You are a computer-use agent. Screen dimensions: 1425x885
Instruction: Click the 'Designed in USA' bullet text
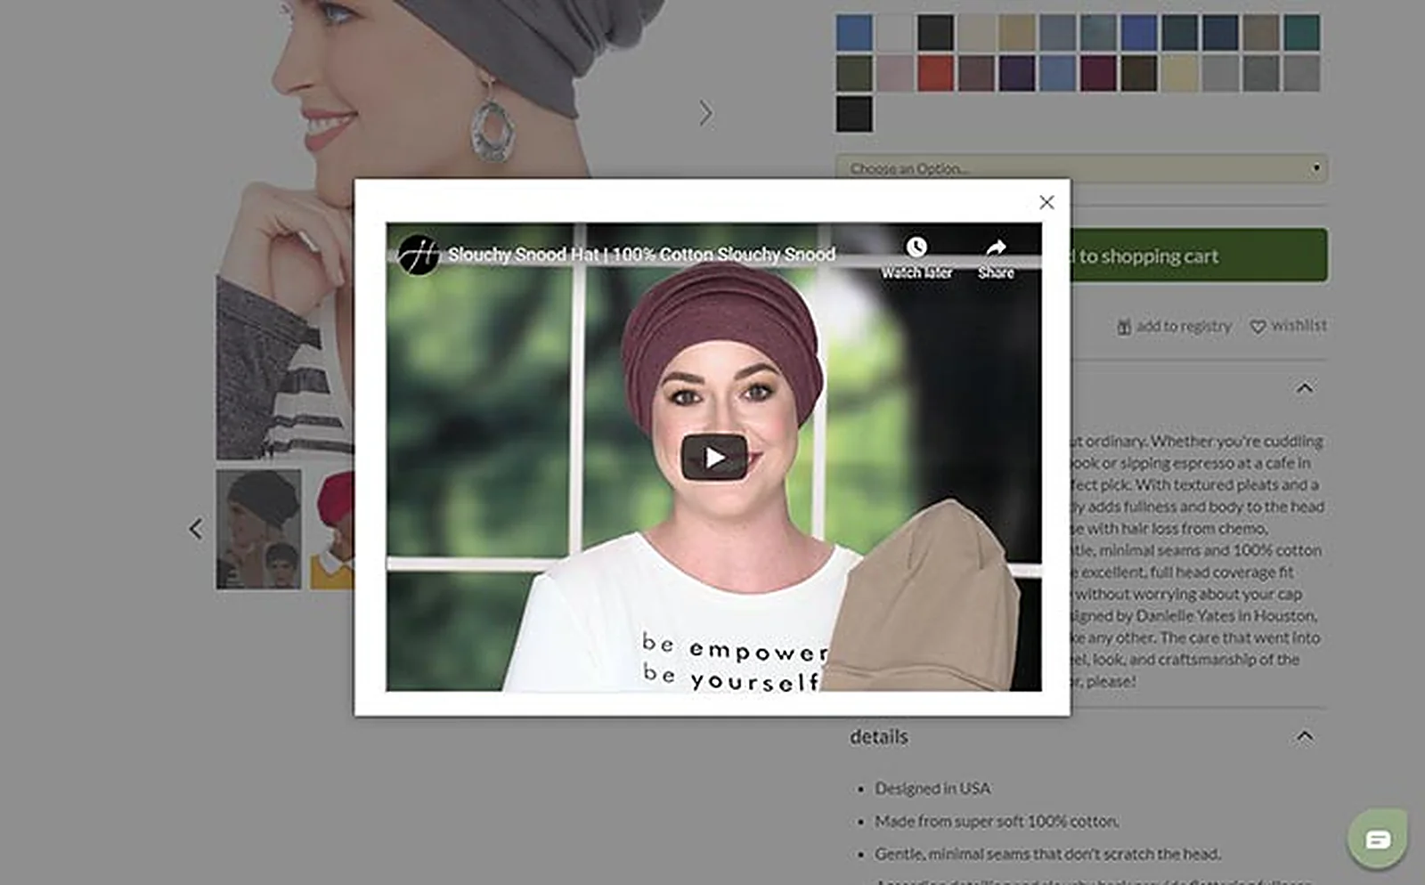(932, 789)
